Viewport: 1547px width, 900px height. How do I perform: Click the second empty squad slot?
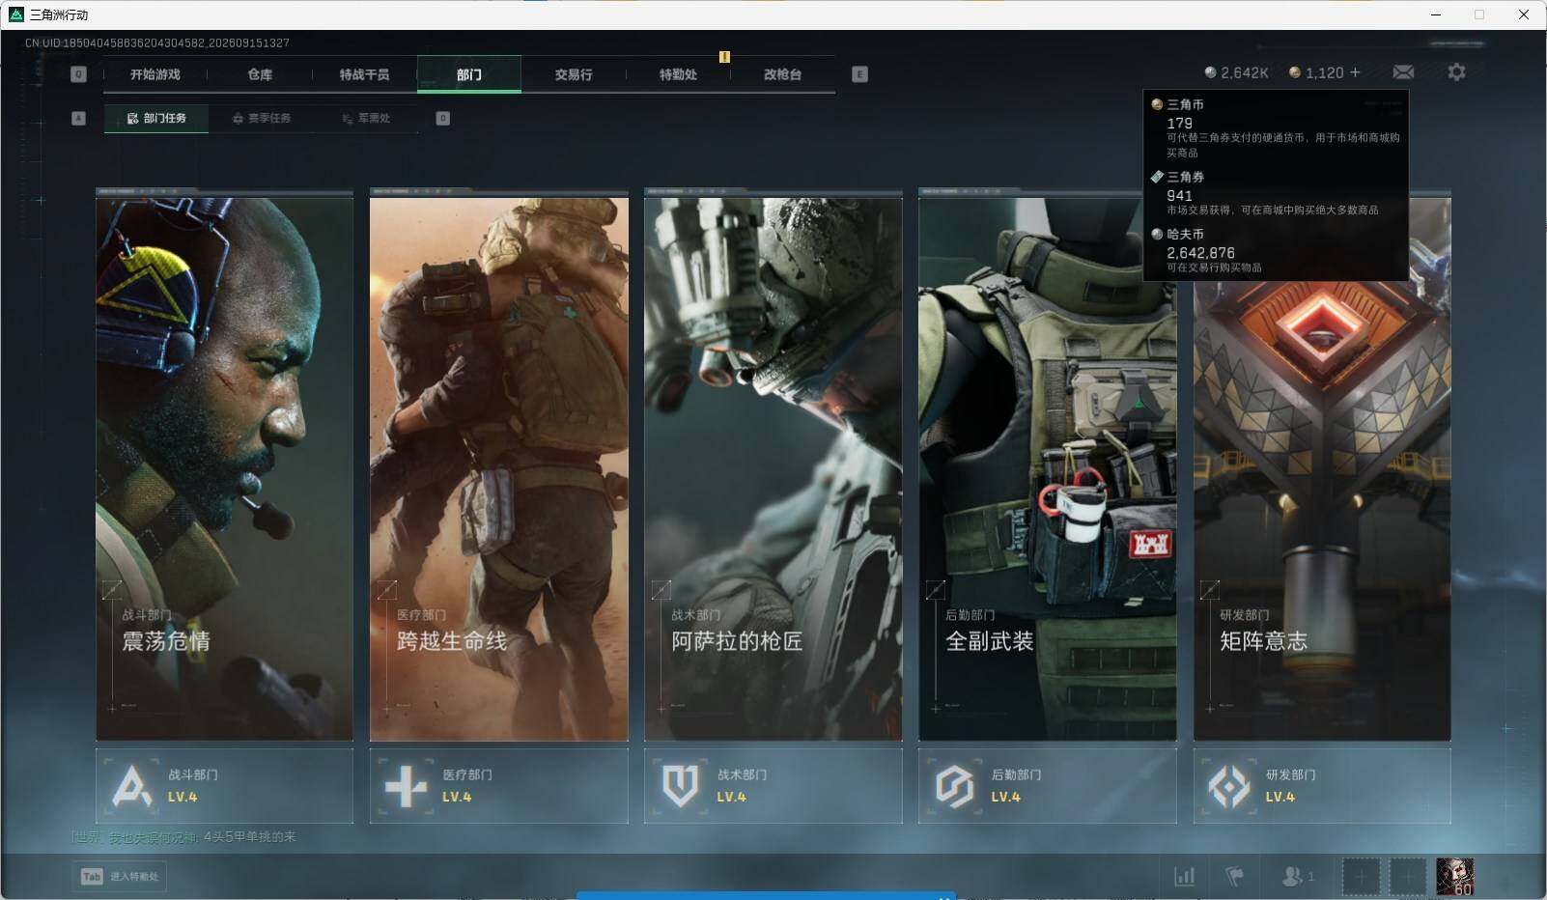[1408, 876]
